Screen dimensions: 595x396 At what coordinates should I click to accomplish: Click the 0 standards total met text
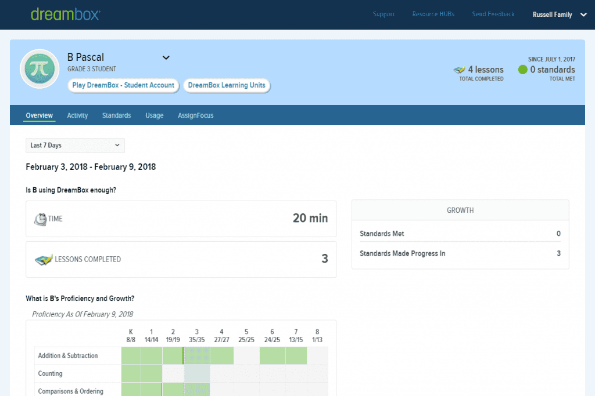pyautogui.click(x=553, y=70)
